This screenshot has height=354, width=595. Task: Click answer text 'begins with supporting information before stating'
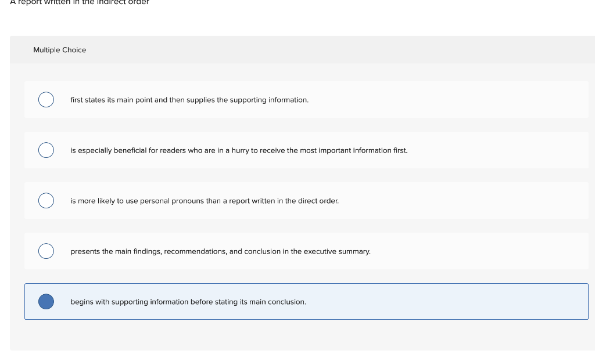point(188,302)
